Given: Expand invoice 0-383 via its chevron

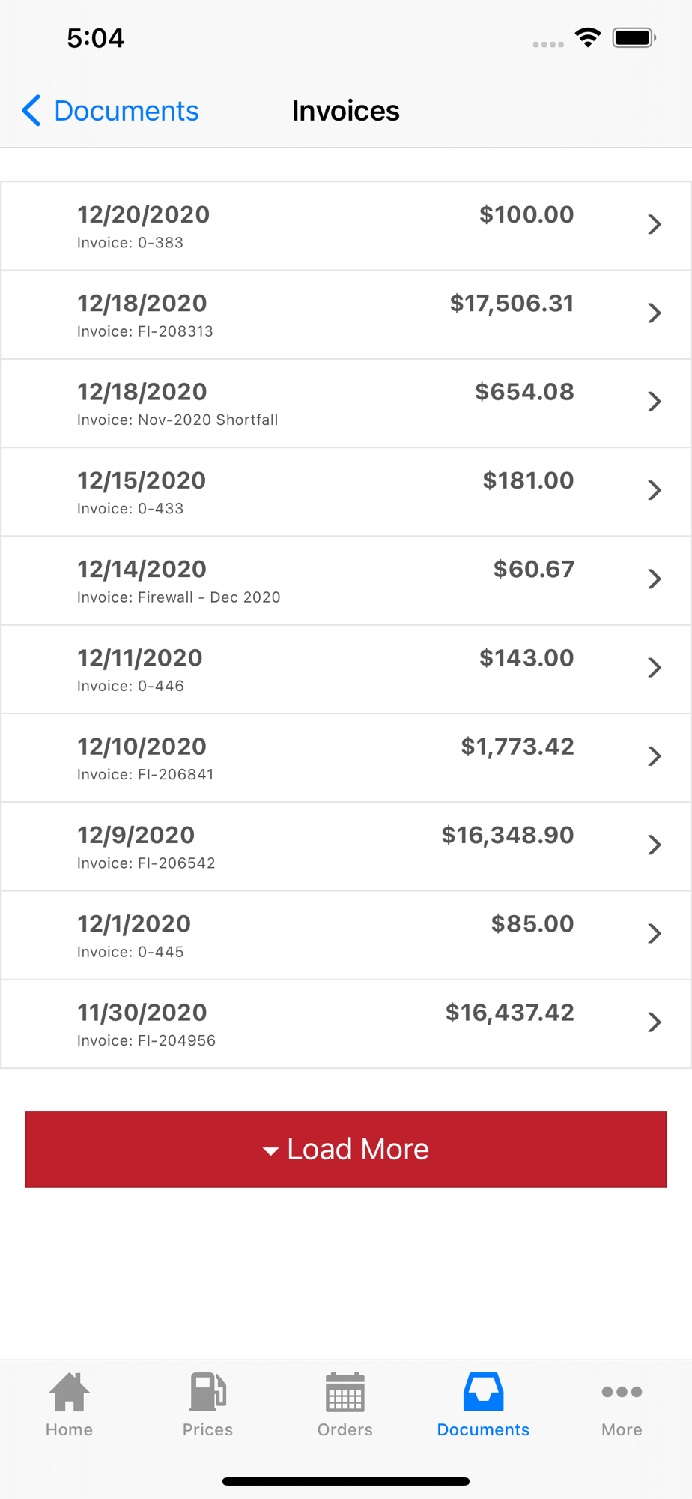Looking at the screenshot, I should [x=654, y=224].
